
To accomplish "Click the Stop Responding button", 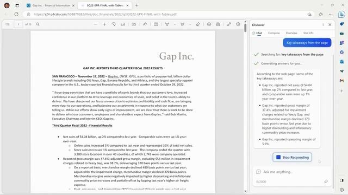I will pyautogui.click(x=293, y=158).
